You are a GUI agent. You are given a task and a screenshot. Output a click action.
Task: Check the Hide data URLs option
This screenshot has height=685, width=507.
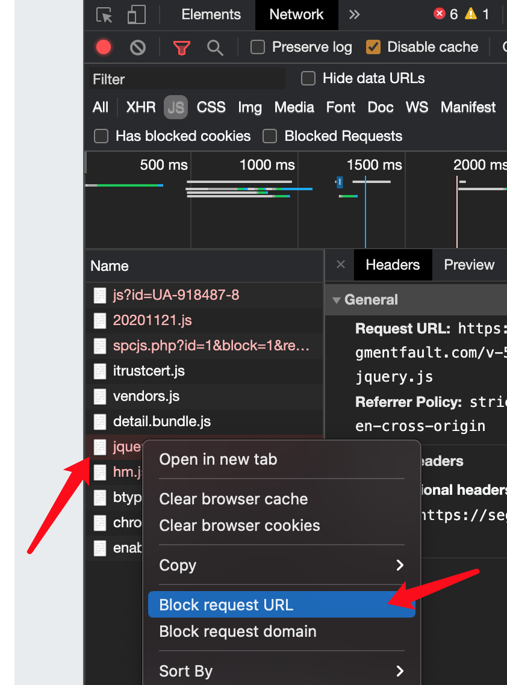coord(308,78)
